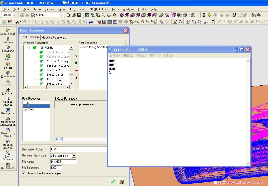Click the Procedure sidebar icon
268x186 pixels.
point(8,74)
